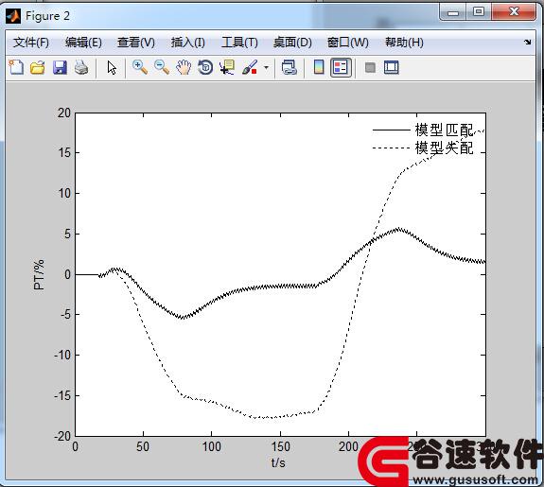Select the Zoom In magnifier tool
The width and height of the screenshot is (544, 487).
[140, 67]
